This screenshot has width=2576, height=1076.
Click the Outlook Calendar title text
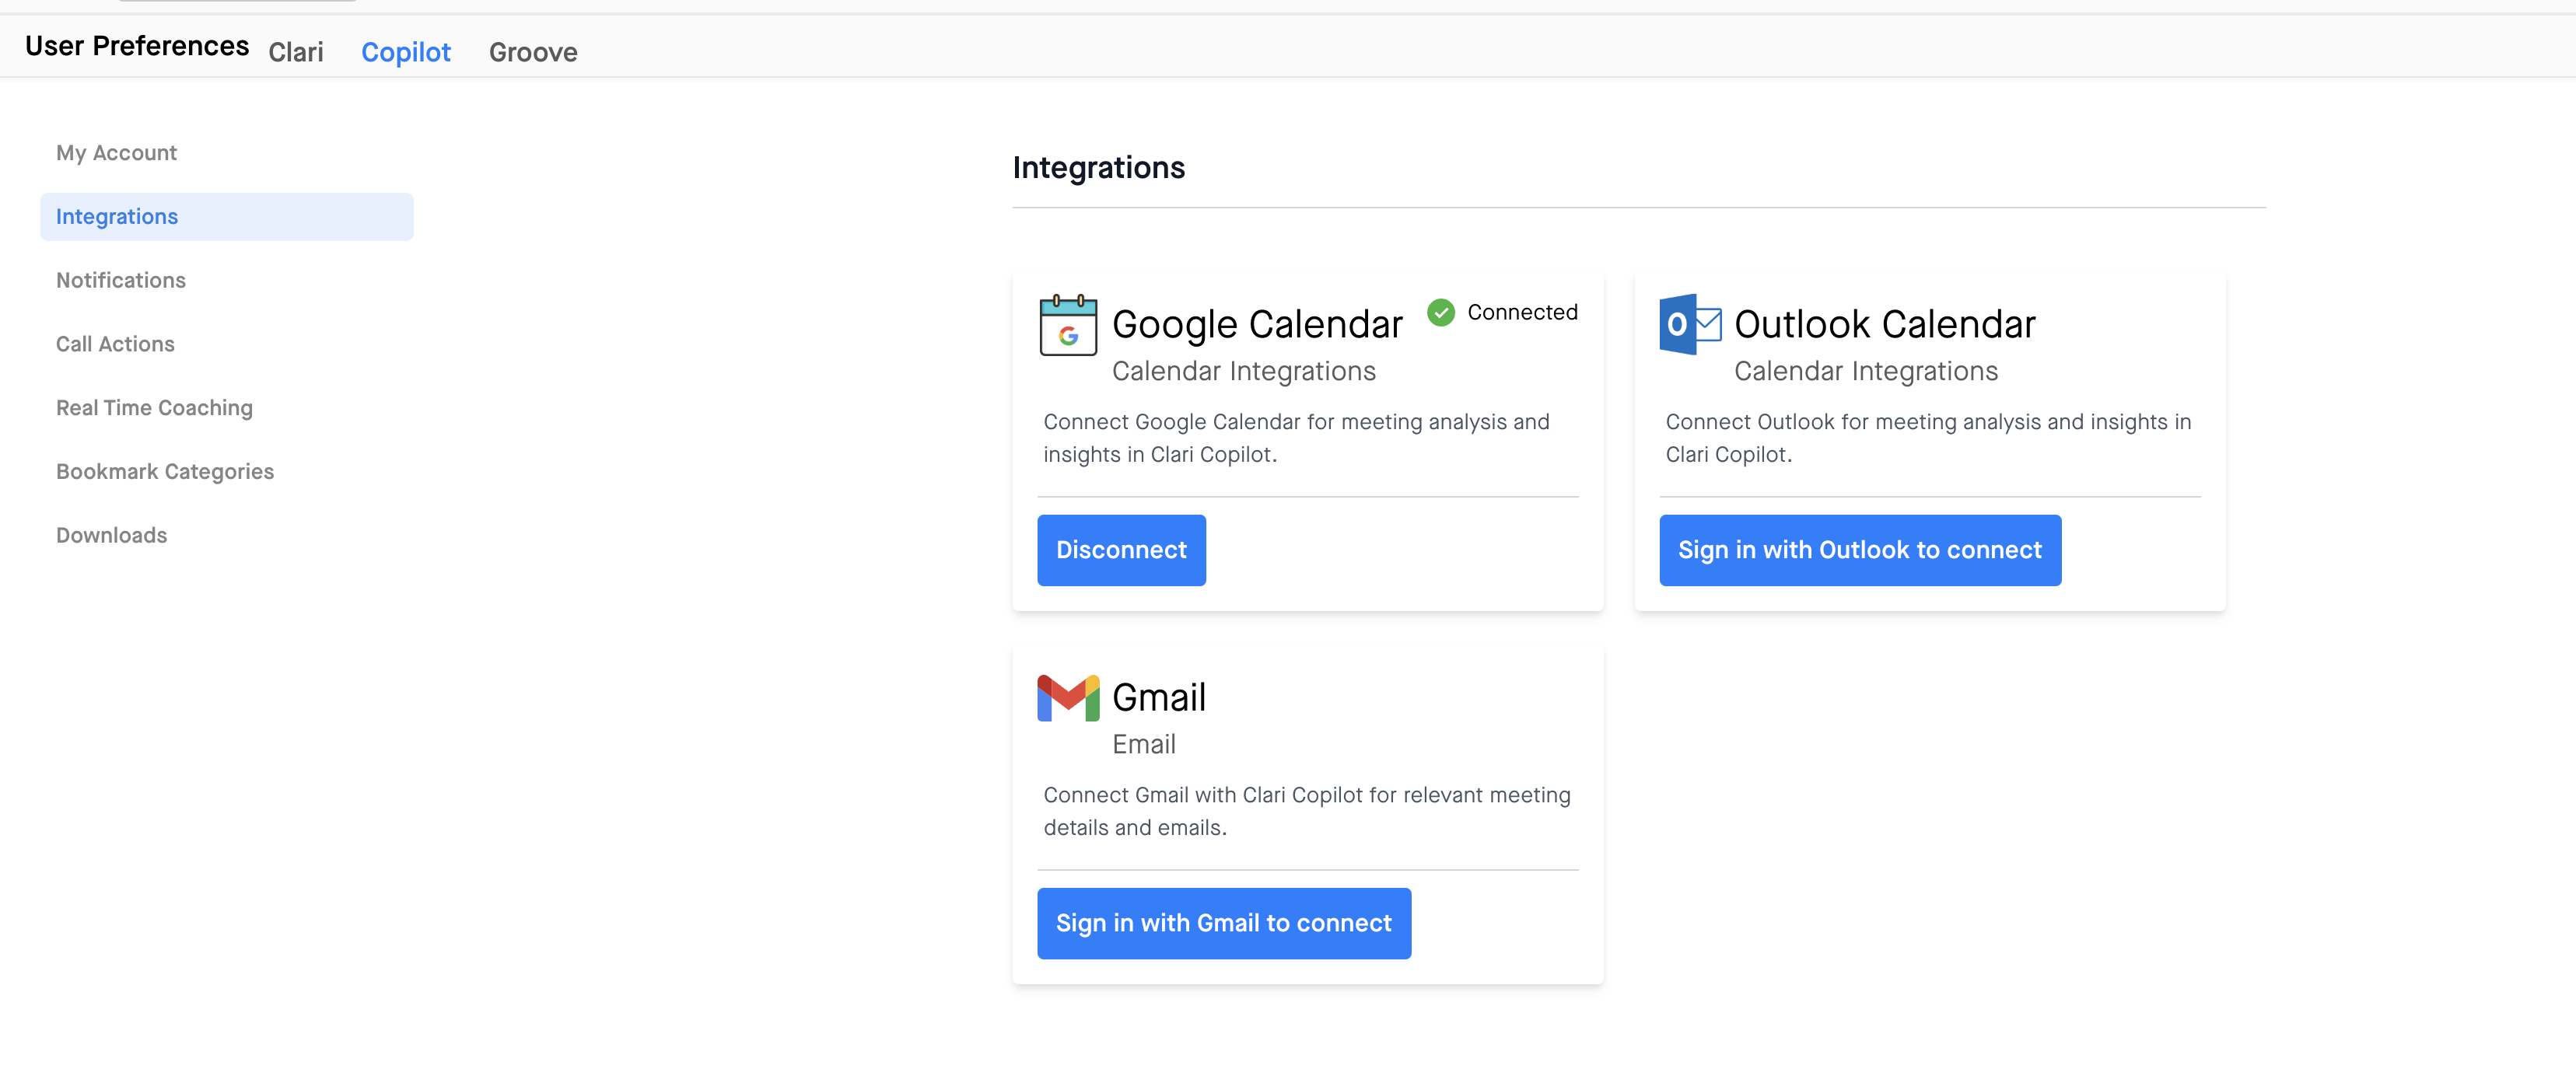[1884, 325]
